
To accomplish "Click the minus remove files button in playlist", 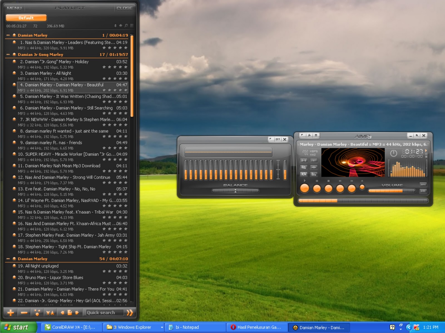I will (24, 313).
